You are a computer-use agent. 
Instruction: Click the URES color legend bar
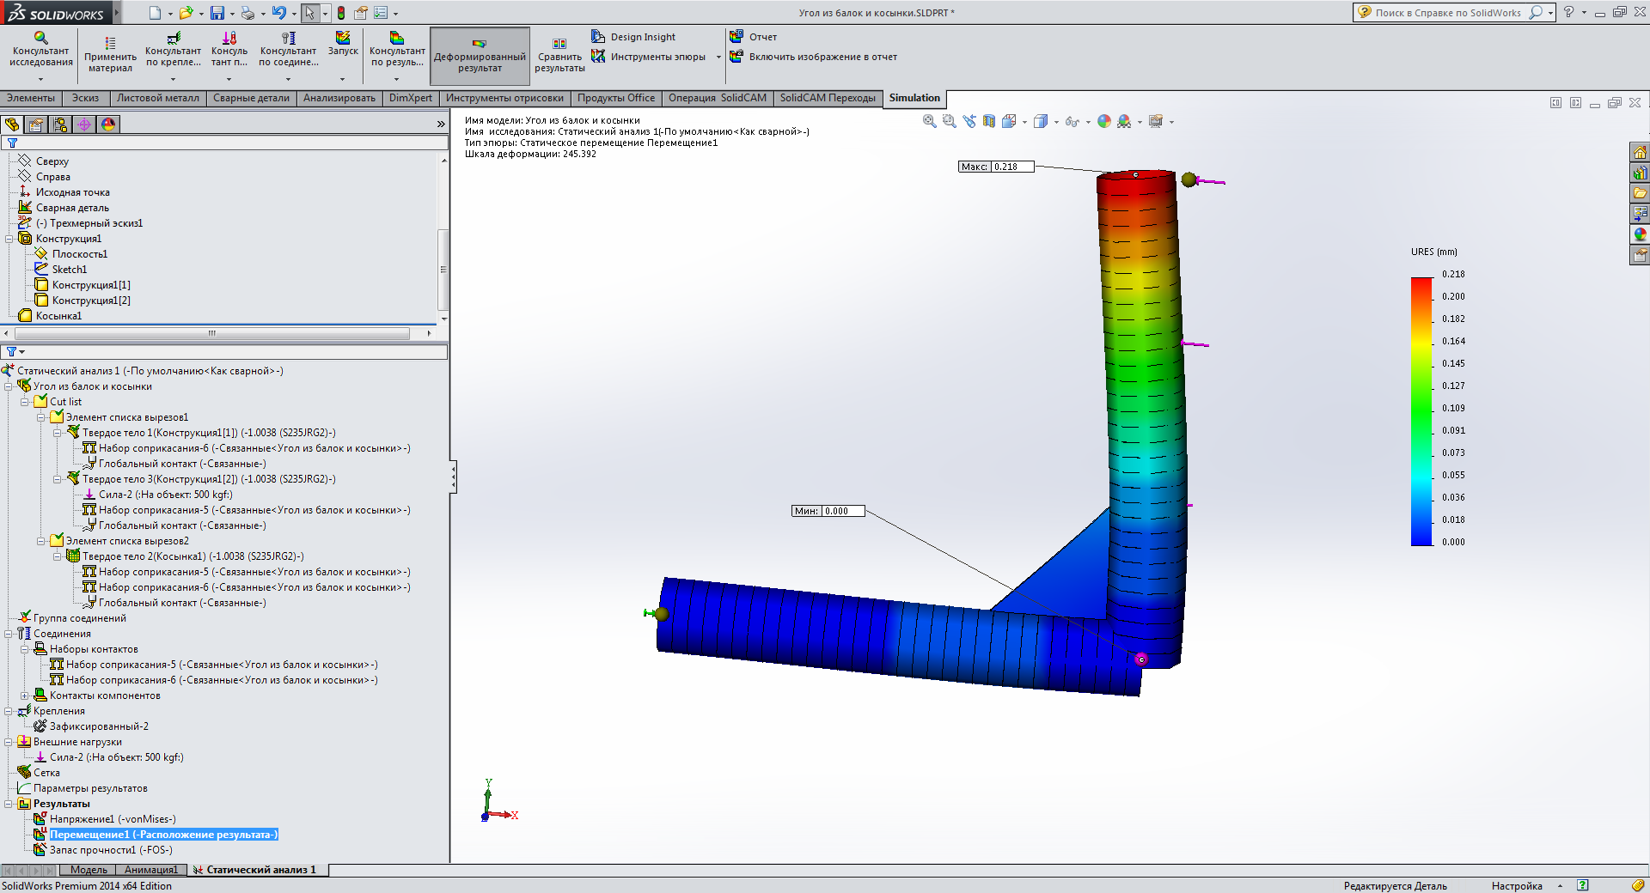[1421, 410]
